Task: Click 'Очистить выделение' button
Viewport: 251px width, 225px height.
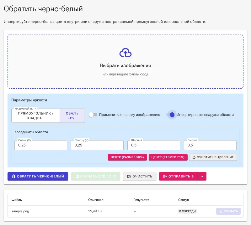Action: click(213, 157)
